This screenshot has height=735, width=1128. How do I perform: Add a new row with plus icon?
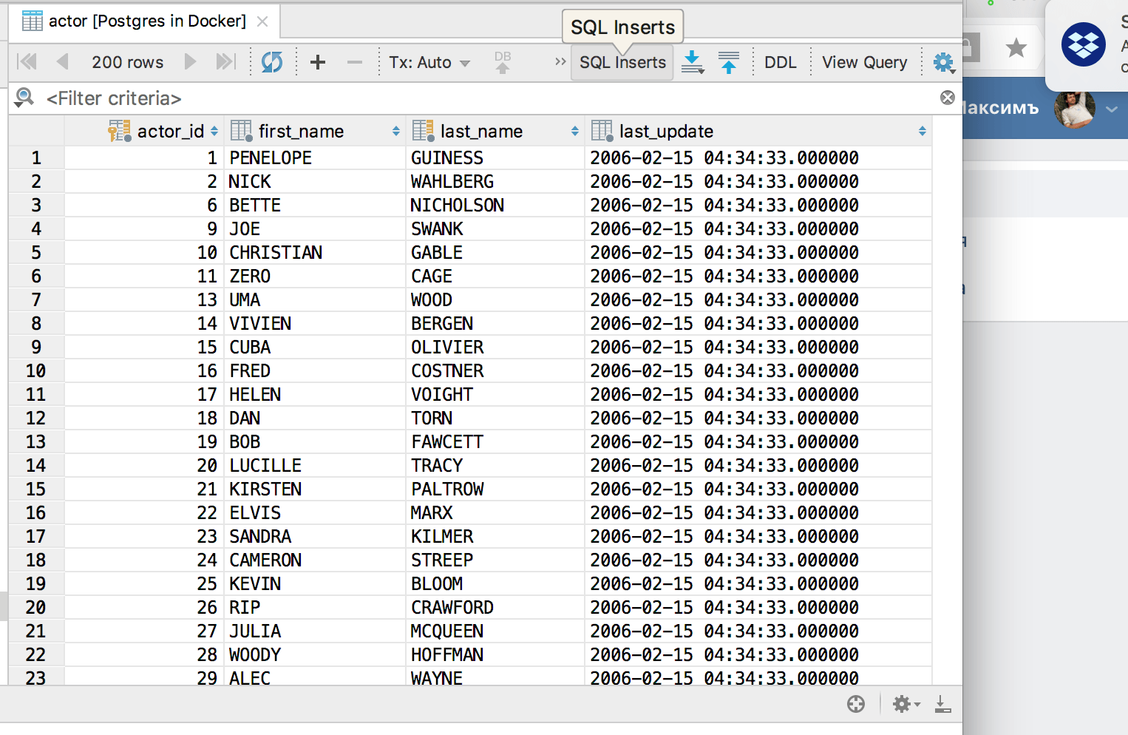(x=318, y=62)
